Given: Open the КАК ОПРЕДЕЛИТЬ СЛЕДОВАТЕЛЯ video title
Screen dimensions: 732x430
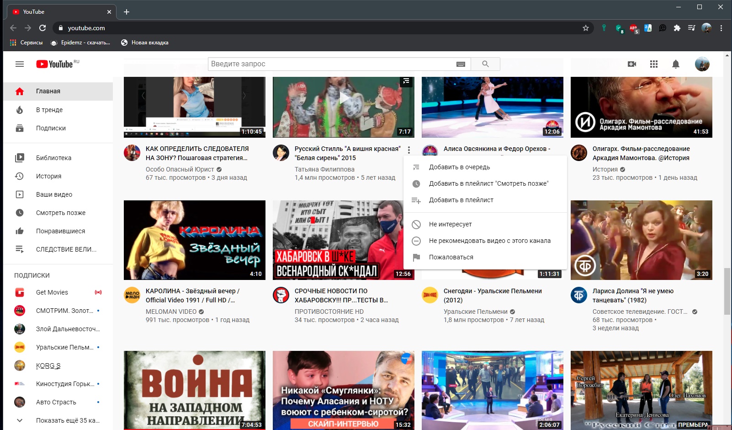Looking at the screenshot, I should (197, 153).
